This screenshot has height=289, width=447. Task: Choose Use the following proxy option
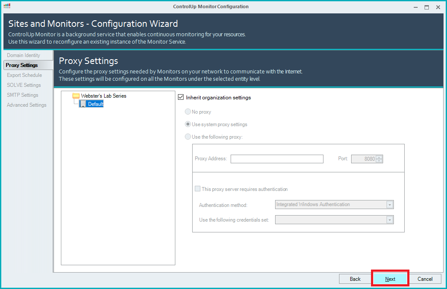pos(188,137)
